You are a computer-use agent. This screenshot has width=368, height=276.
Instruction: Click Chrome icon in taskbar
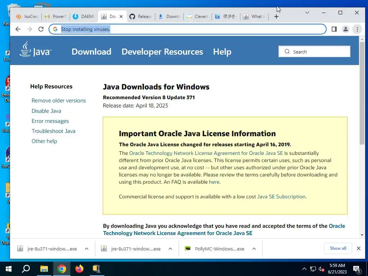click(61, 269)
